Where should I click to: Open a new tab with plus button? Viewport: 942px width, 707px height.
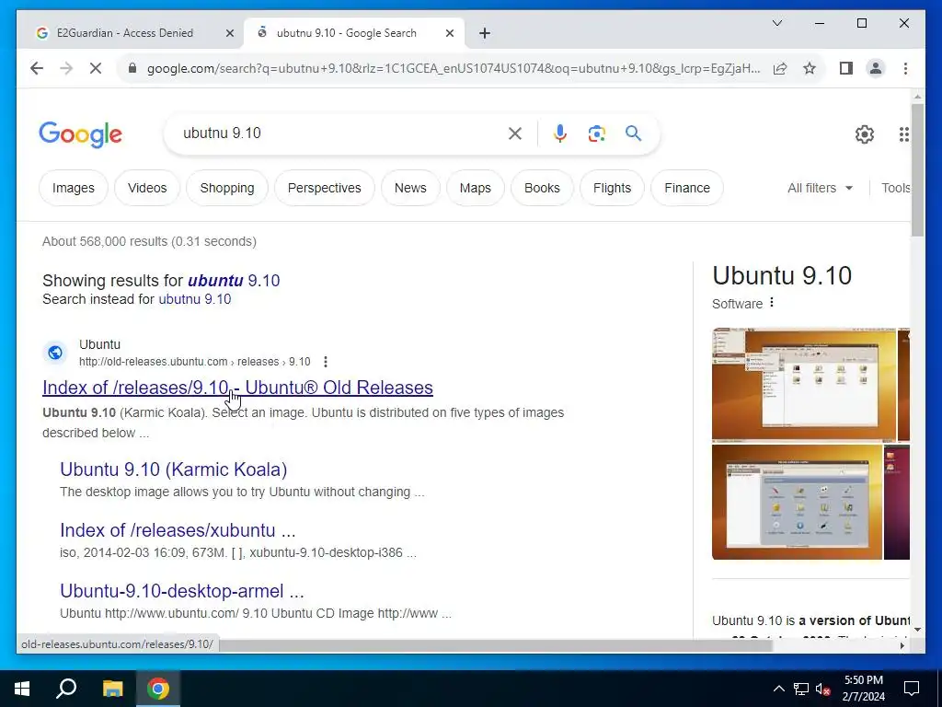point(485,33)
